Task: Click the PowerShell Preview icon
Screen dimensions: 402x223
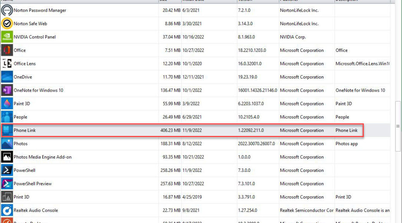Action: point(7,184)
